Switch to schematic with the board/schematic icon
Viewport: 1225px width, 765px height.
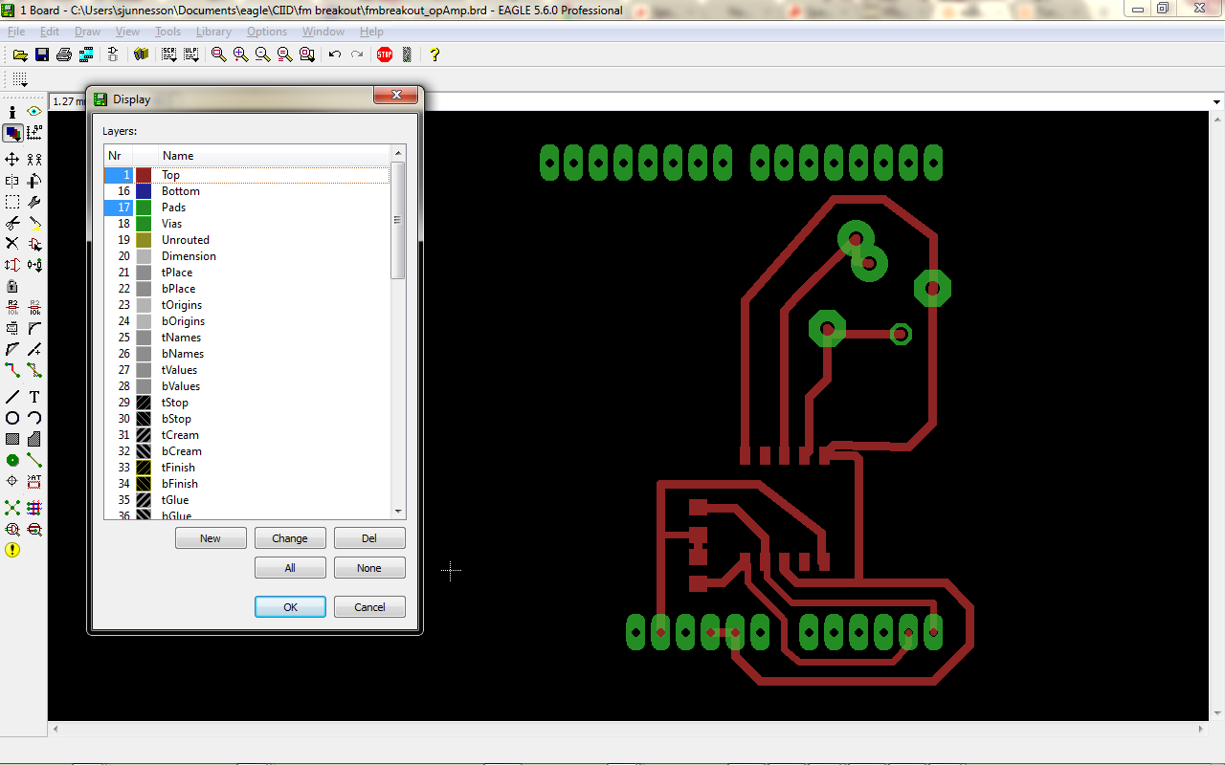[113, 55]
